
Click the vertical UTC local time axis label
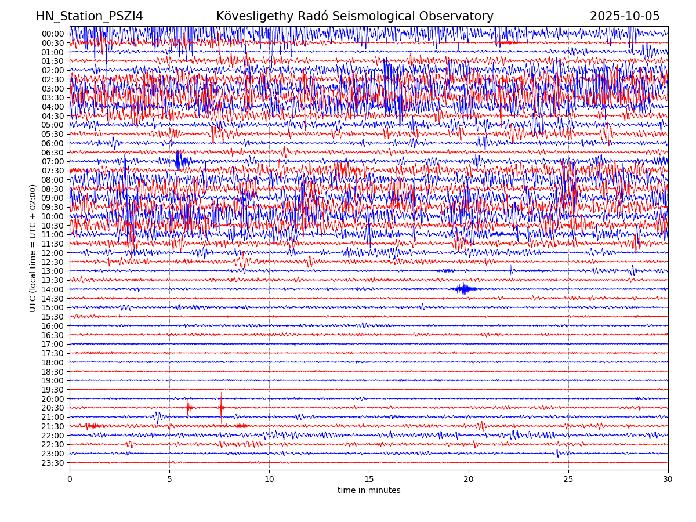(33, 248)
